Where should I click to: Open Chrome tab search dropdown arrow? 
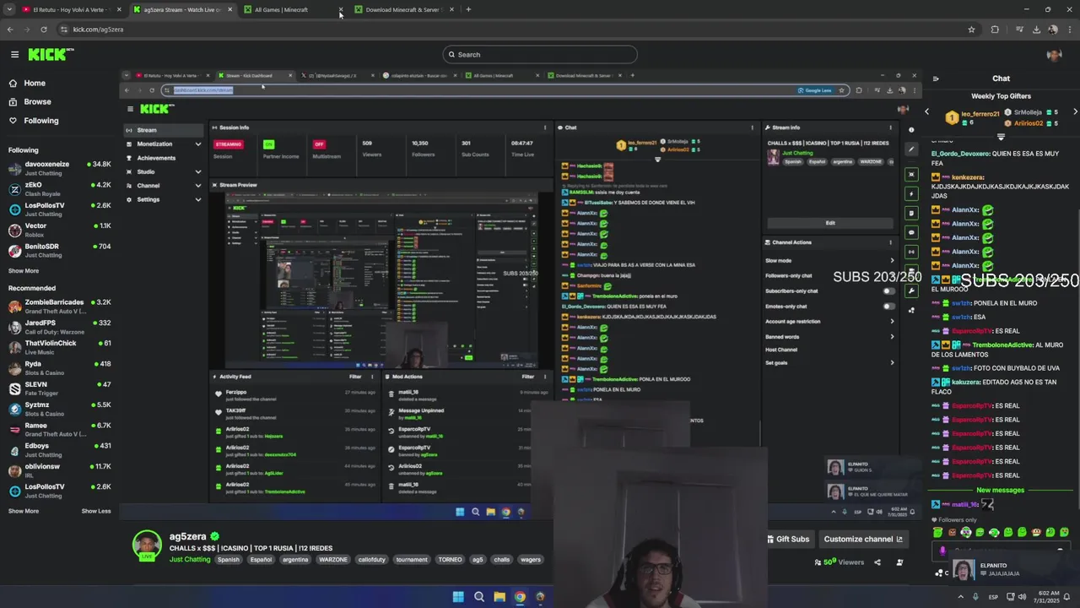pos(10,9)
